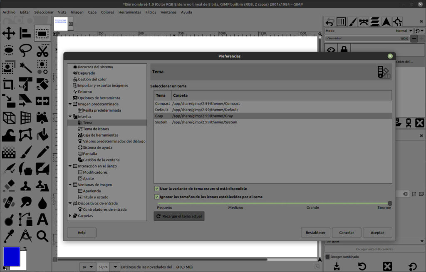The height and width of the screenshot is (272, 426).
Task: Select the Ellipse Select tool
Action: pyautogui.click(x=9, y=50)
